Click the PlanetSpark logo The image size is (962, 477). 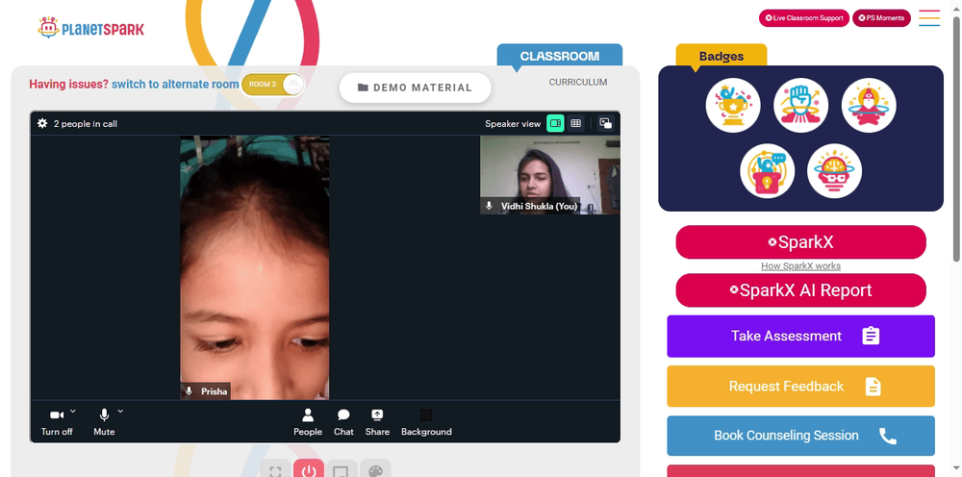[x=90, y=28]
